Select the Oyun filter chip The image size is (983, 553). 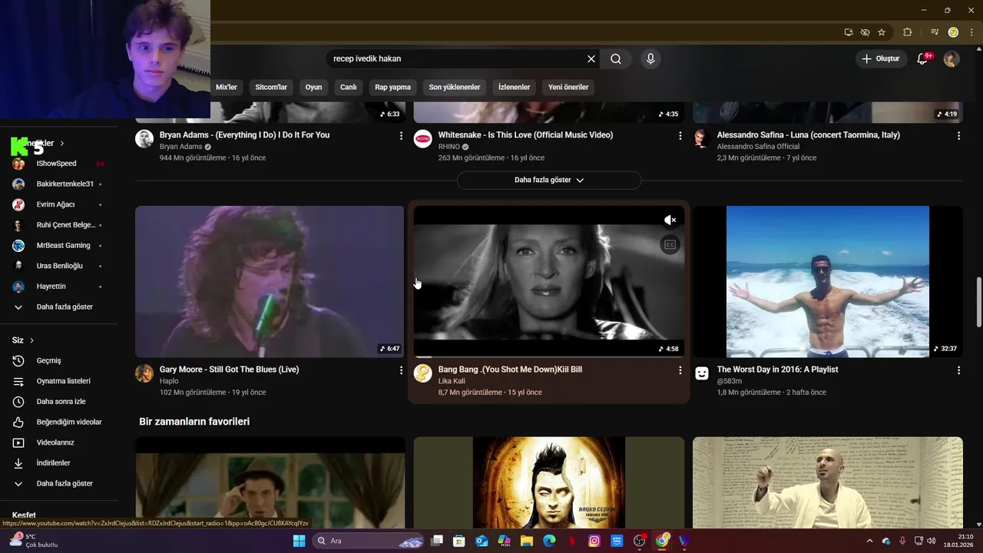(313, 87)
